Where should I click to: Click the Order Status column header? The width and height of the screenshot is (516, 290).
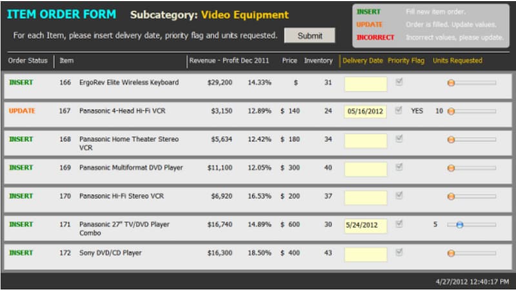(x=28, y=61)
